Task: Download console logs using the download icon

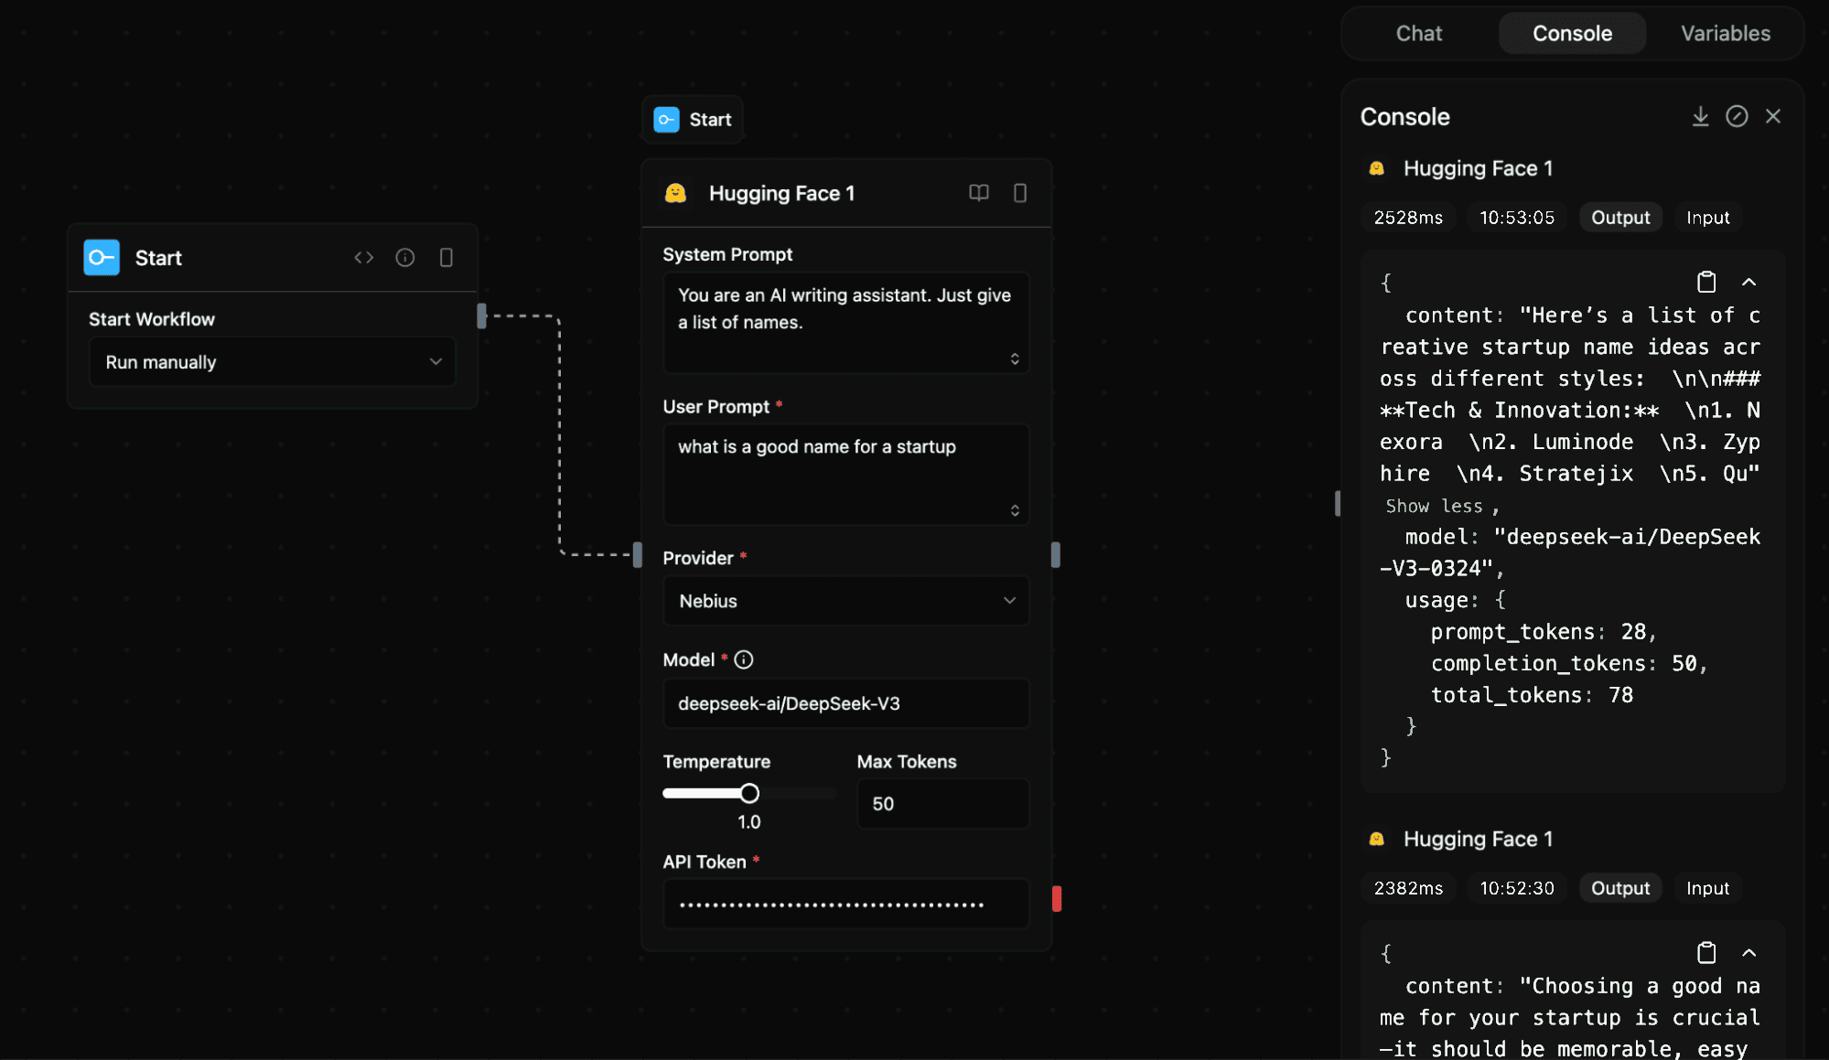Action: tap(1701, 116)
